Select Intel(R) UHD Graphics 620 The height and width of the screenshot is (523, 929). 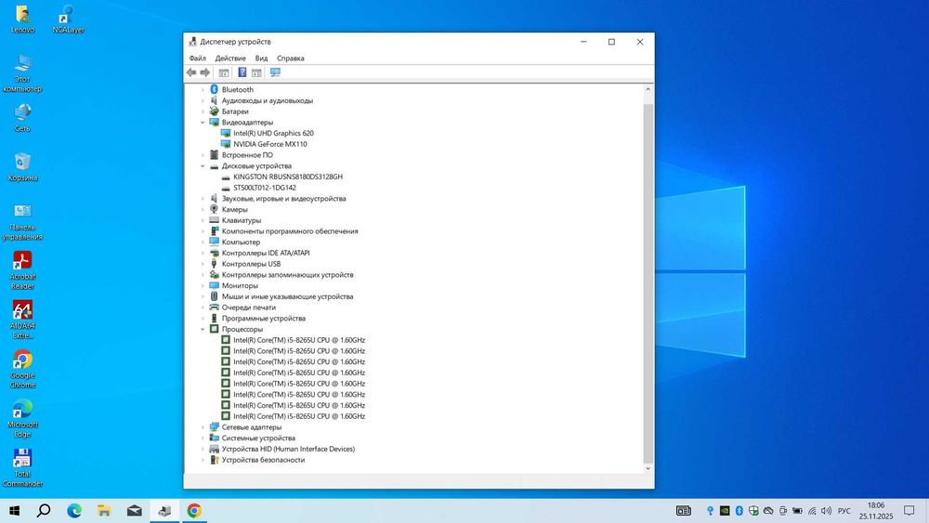pos(273,133)
